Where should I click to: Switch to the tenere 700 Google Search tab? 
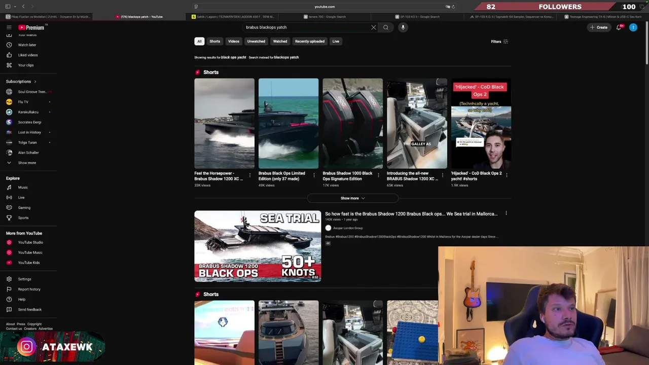pyautogui.click(x=326, y=17)
